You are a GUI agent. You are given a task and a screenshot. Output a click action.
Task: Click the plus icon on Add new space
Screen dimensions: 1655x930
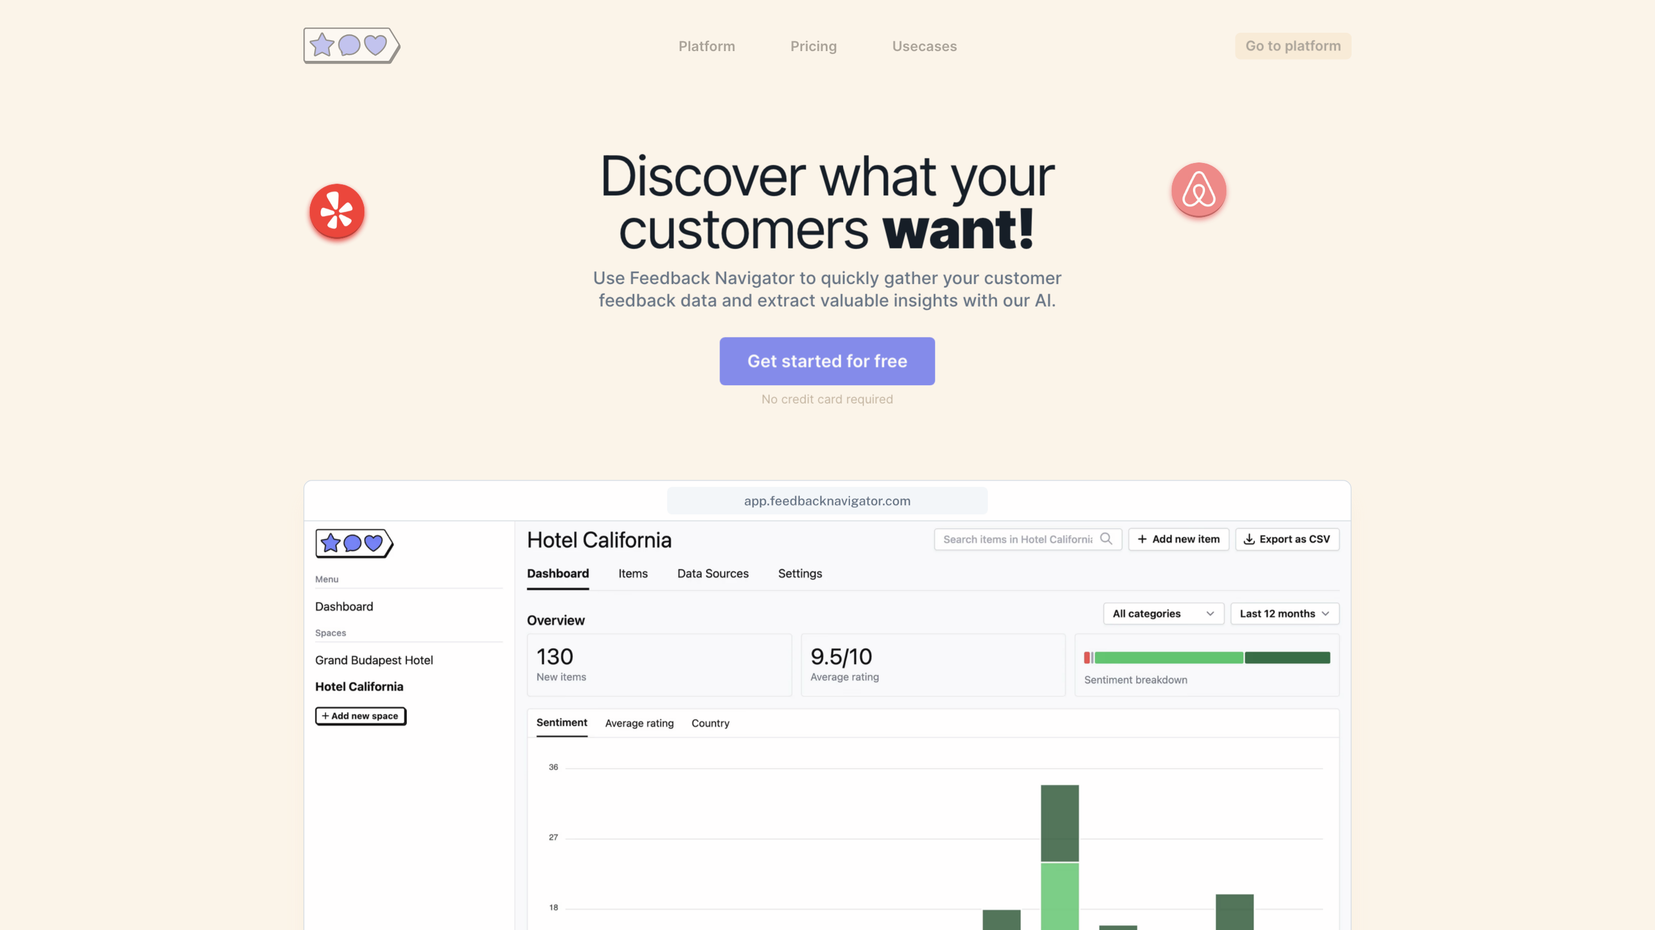[325, 716]
